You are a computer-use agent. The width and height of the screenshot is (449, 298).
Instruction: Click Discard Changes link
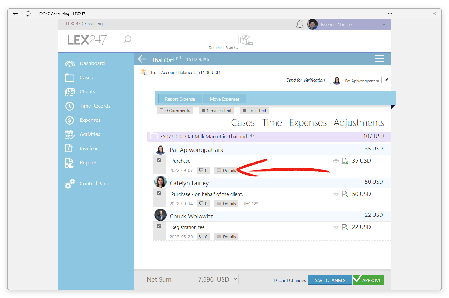(x=290, y=280)
